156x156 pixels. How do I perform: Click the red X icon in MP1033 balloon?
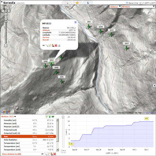[x=56, y=45]
